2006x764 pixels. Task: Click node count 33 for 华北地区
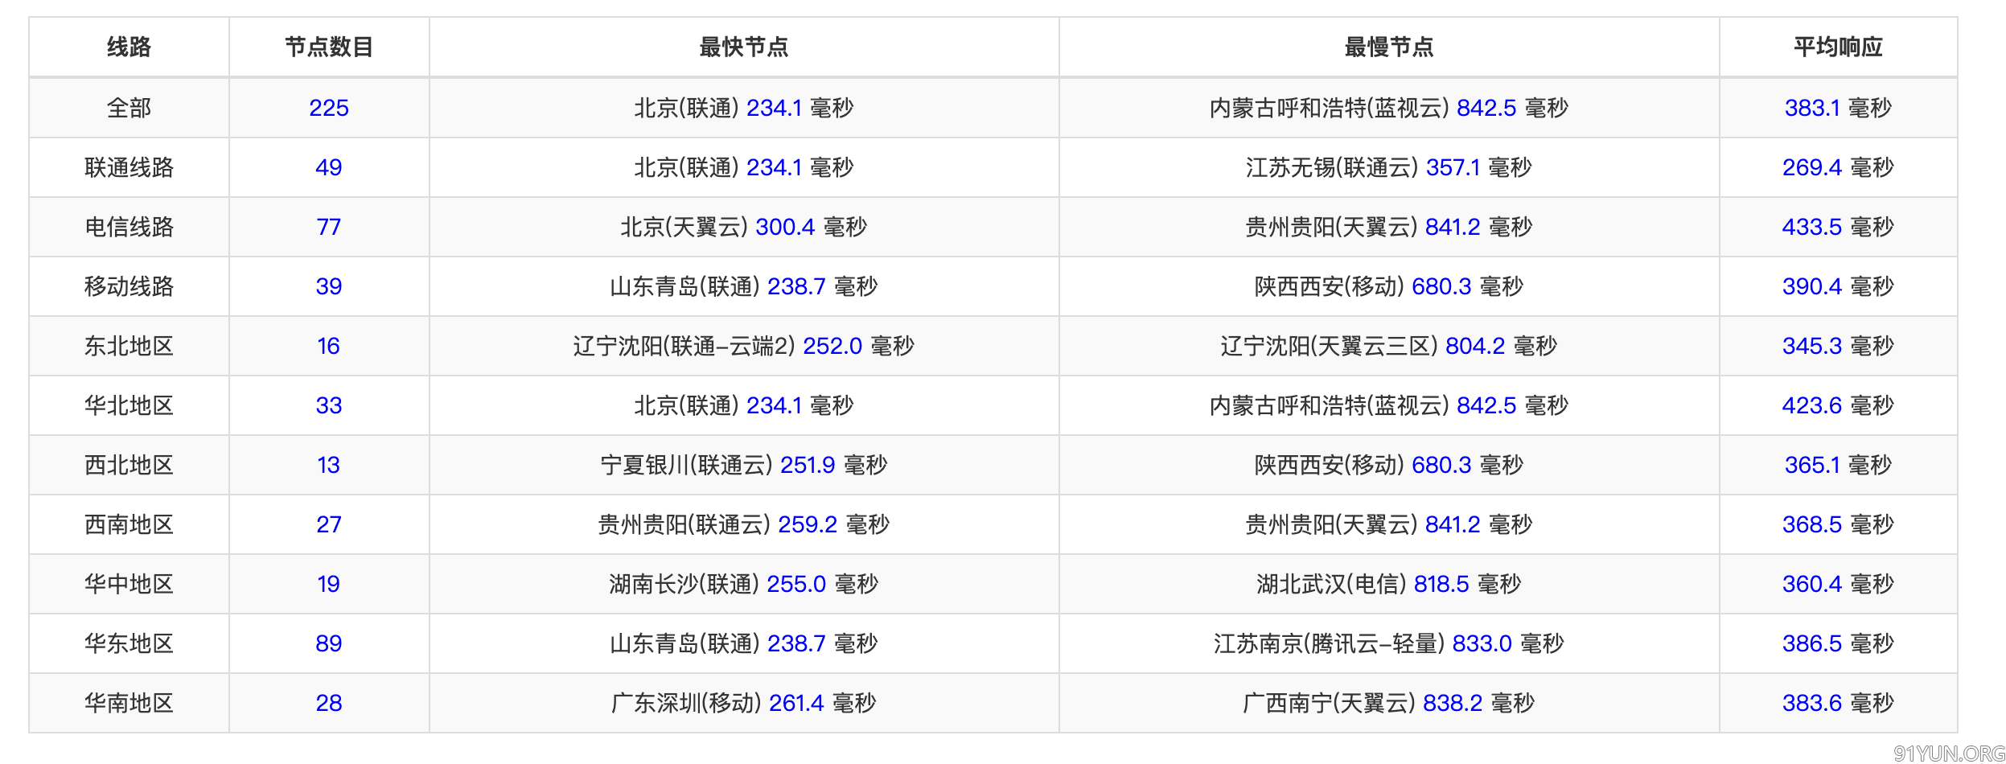point(329,405)
